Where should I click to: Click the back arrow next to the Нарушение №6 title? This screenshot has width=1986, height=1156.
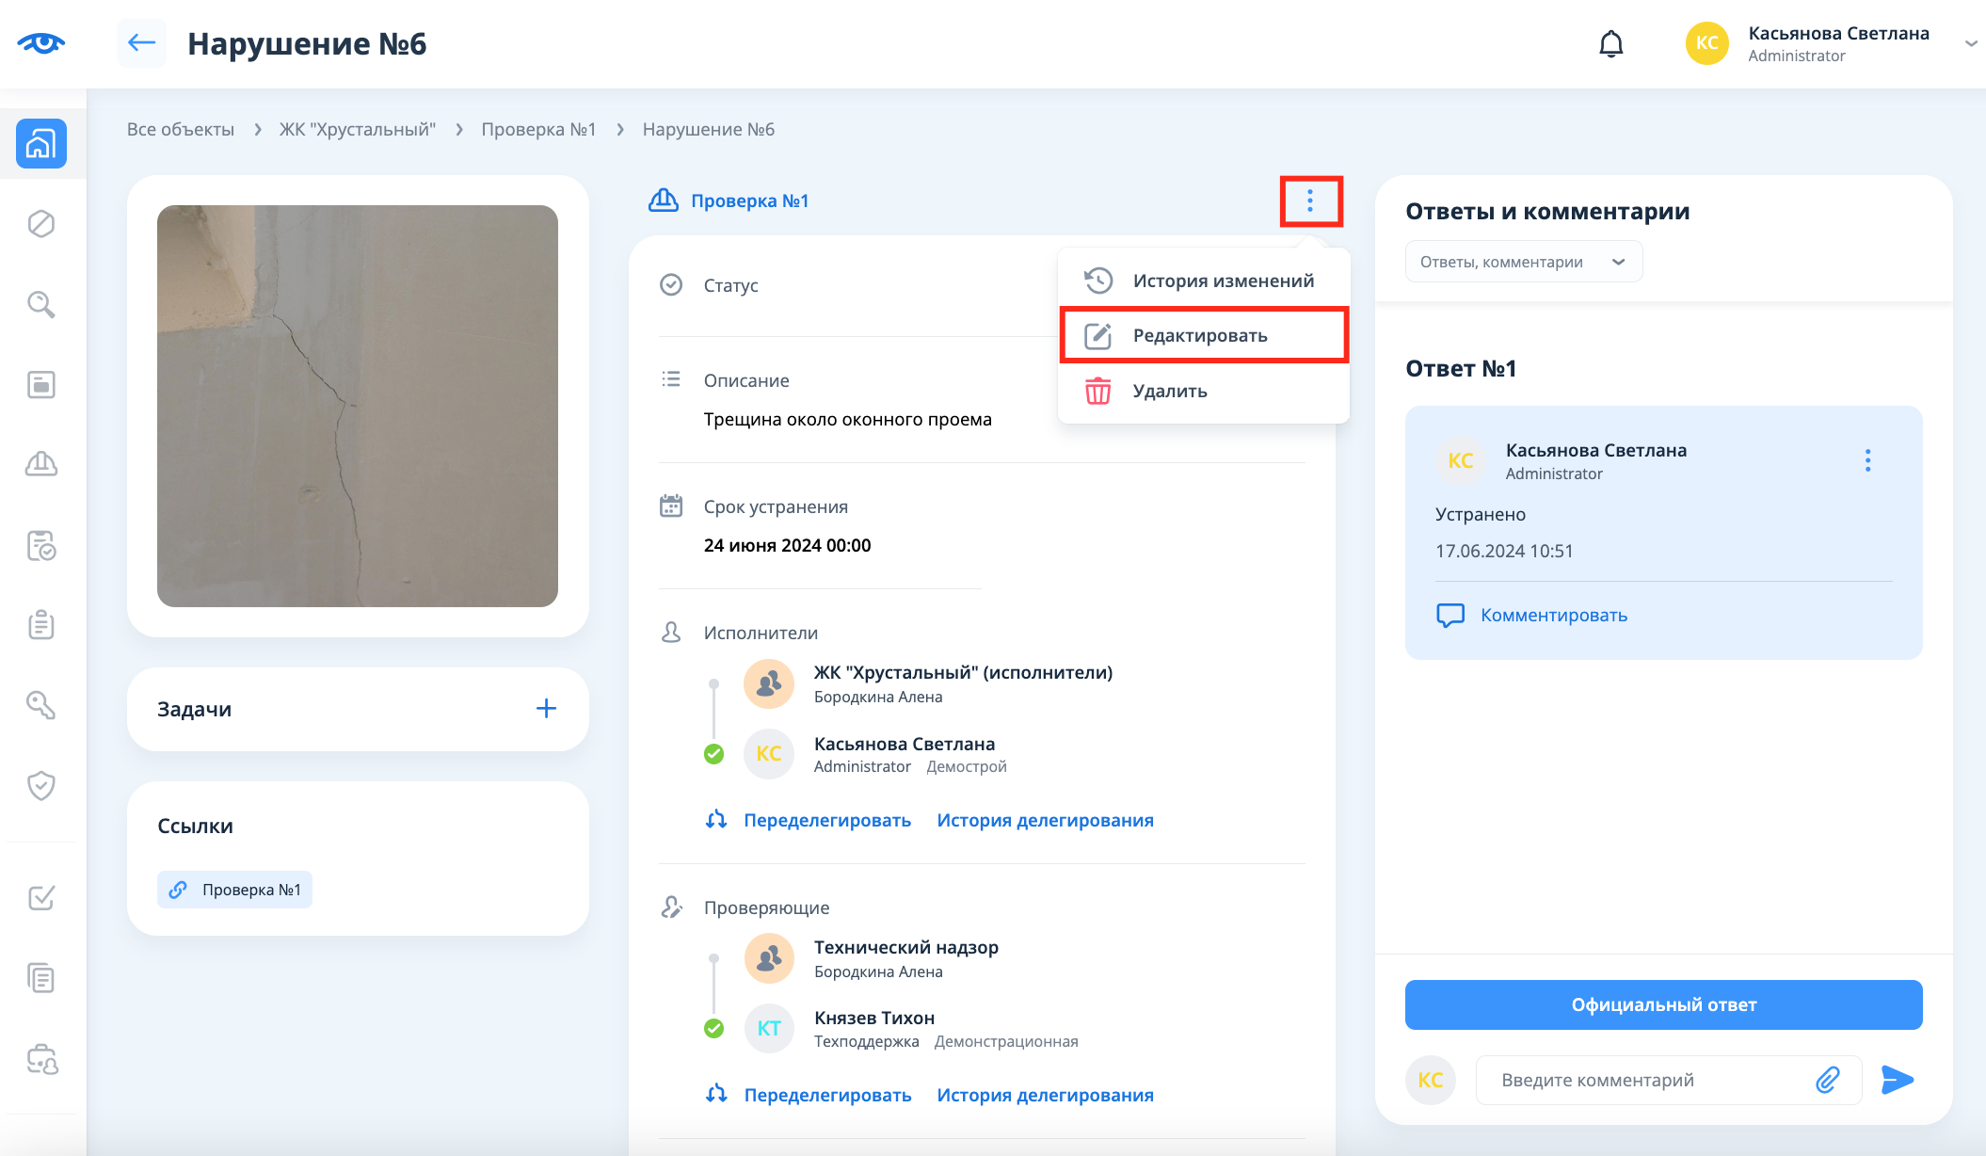141,43
